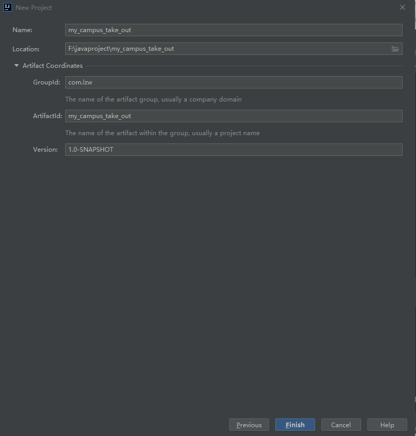Cancel the New Project dialog
The height and width of the screenshot is (436, 416).
[x=341, y=425]
